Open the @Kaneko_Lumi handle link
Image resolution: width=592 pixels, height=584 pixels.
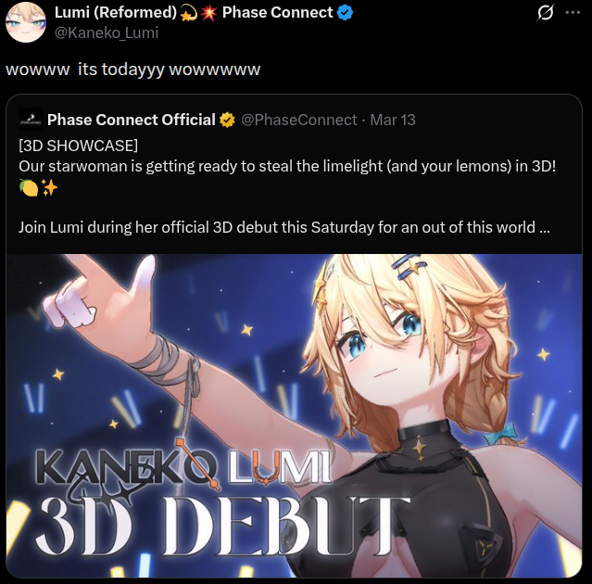pyautogui.click(x=107, y=32)
